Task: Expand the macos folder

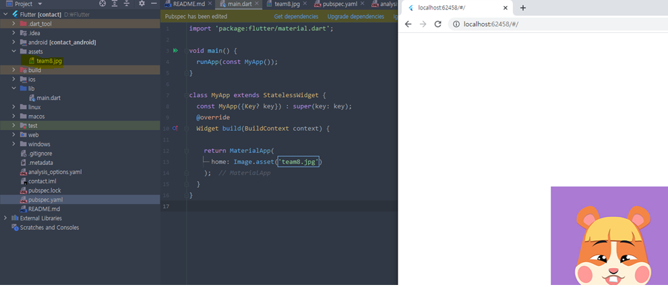Action: pyautogui.click(x=14, y=117)
